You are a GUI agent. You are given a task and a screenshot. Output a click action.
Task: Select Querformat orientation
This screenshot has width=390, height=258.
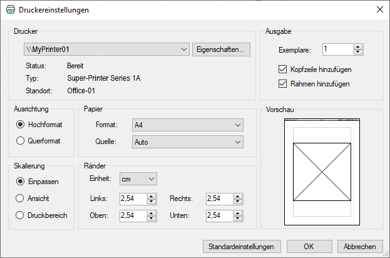(x=21, y=141)
